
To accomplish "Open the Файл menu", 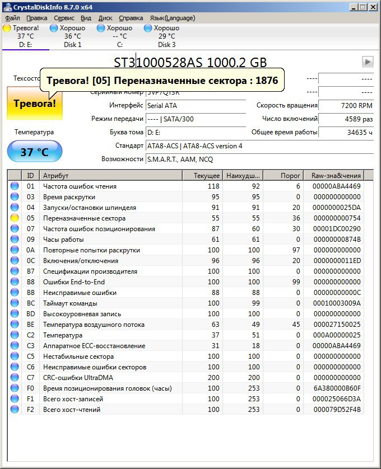I will 12,18.
